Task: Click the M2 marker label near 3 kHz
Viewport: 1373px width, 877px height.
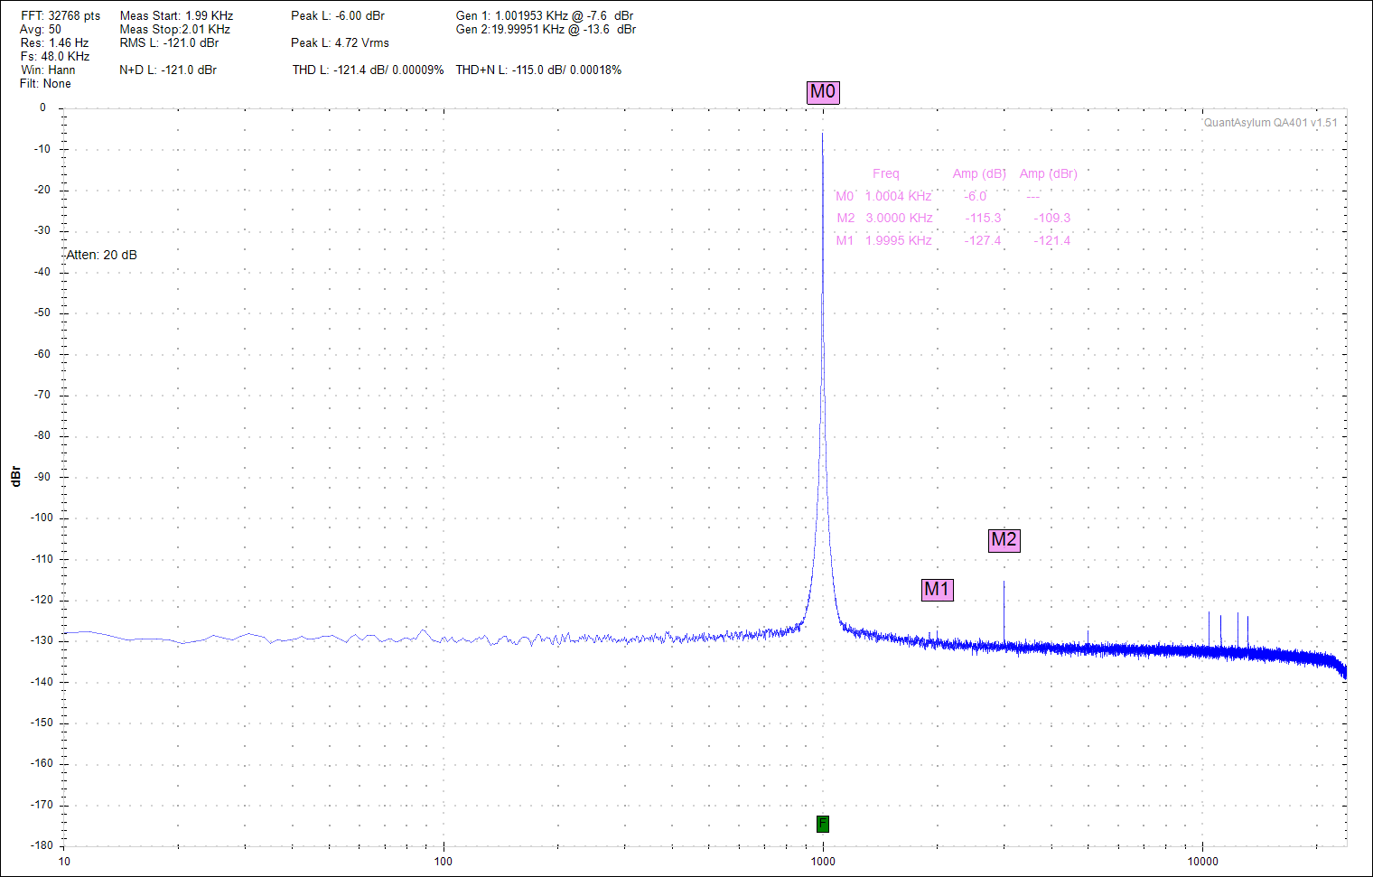Action: tap(1004, 540)
